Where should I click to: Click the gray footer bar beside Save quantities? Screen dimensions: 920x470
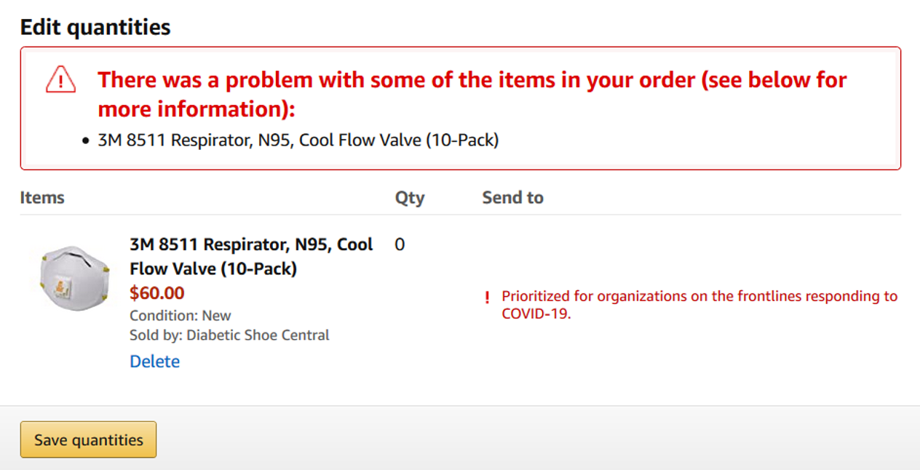pyautogui.click(x=509, y=439)
